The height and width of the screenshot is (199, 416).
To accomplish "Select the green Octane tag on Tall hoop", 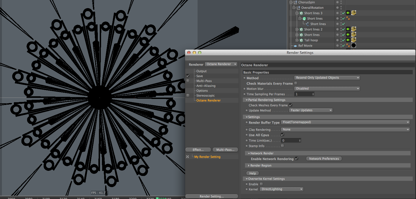I will tap(348, 40).
